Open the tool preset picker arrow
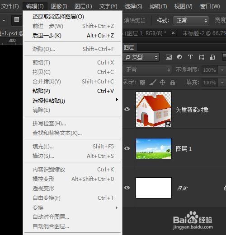This screenshot has width=226, height=235. coord(4,20)
